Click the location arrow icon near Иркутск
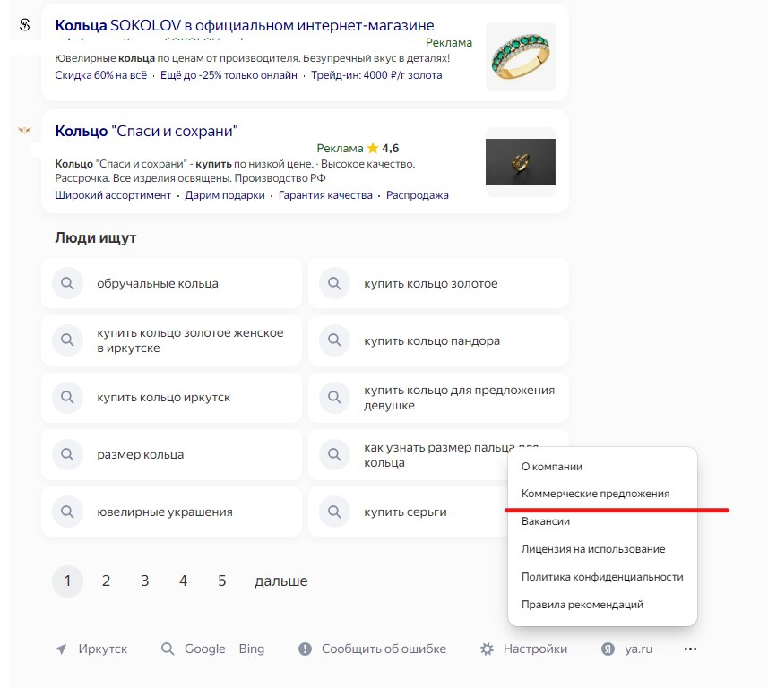This screenshot has width=768, height=688. (x=61, y=649)
